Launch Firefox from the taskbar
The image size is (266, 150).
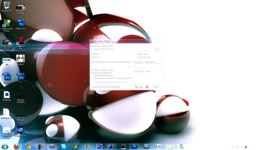17,146
